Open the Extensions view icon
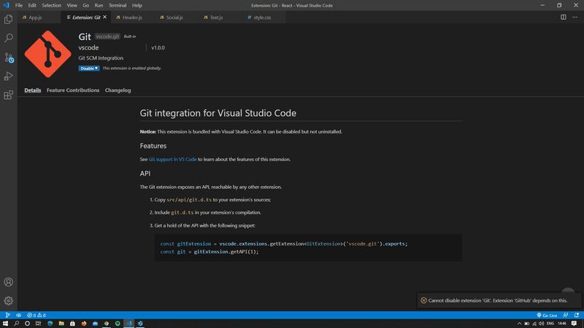 point(9,95)
